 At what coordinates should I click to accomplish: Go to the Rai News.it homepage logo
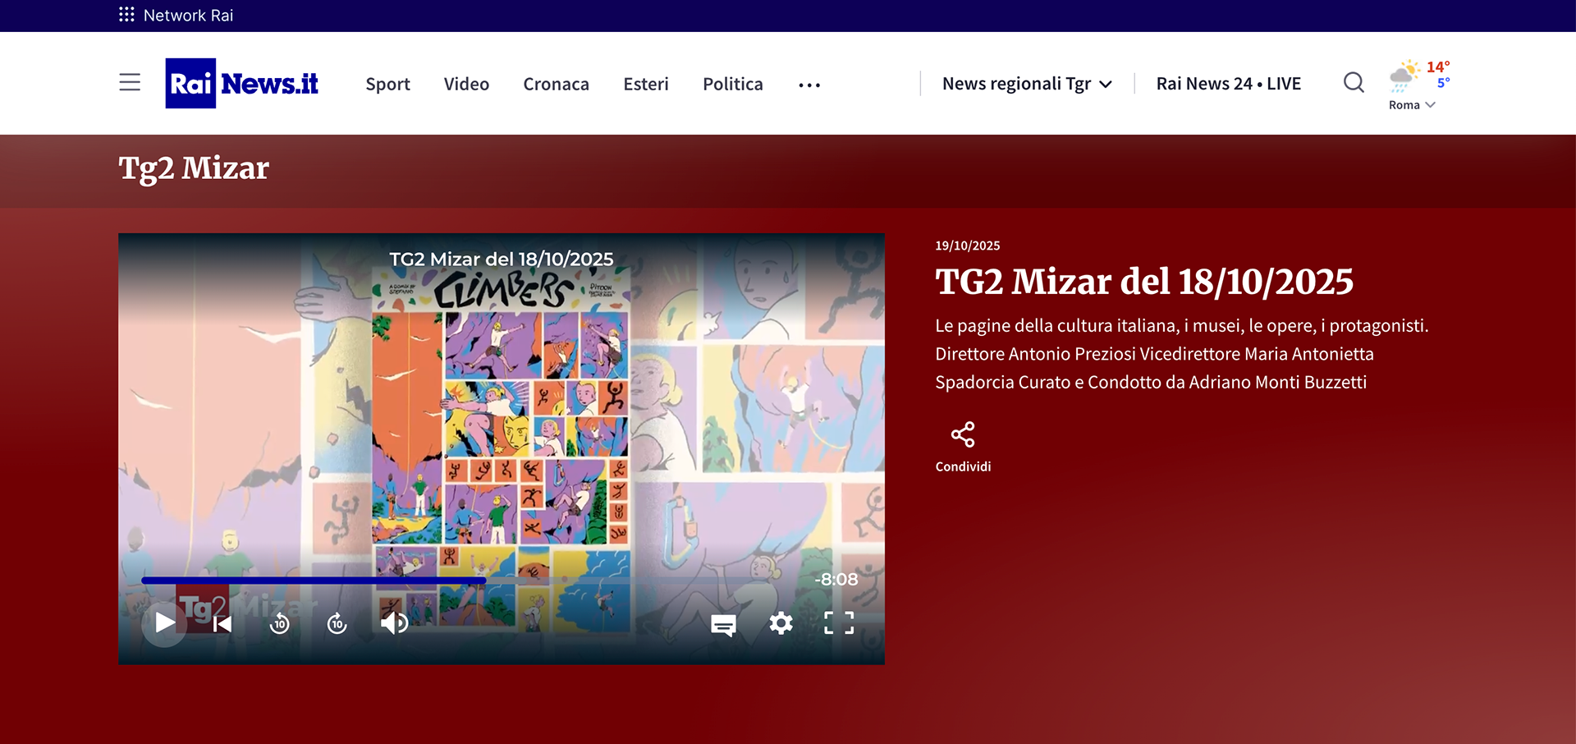point(242,83)
